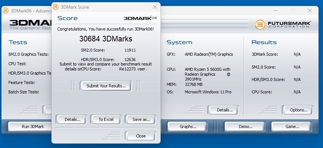323x148 pixels.
Task: Submit Your Results button
Action: click(106, 86)
